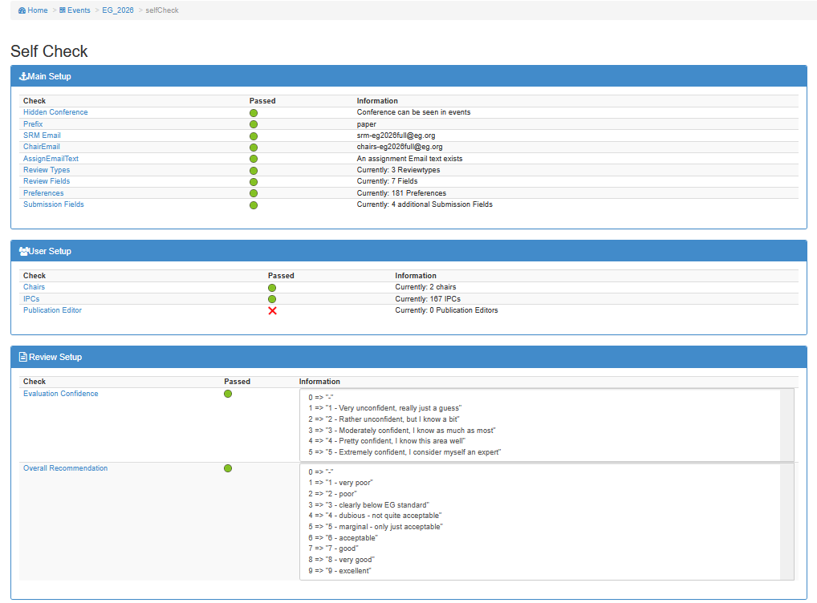Click the green status dot for Prefix
817x603 pixels.
point(254,124)
